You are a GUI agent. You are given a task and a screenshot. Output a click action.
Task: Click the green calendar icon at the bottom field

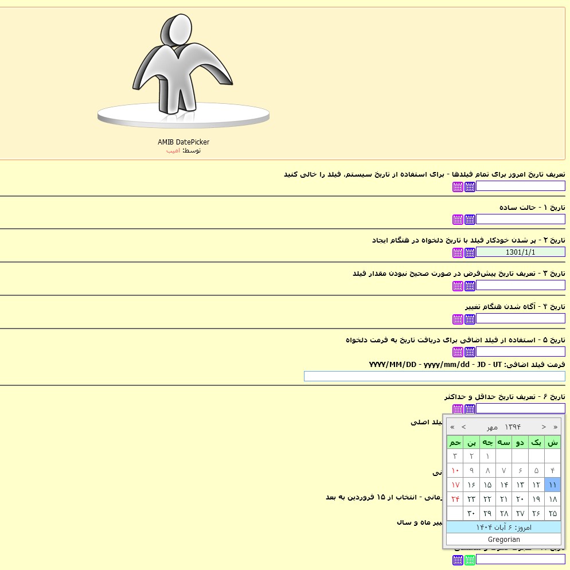tap(470, 560)
